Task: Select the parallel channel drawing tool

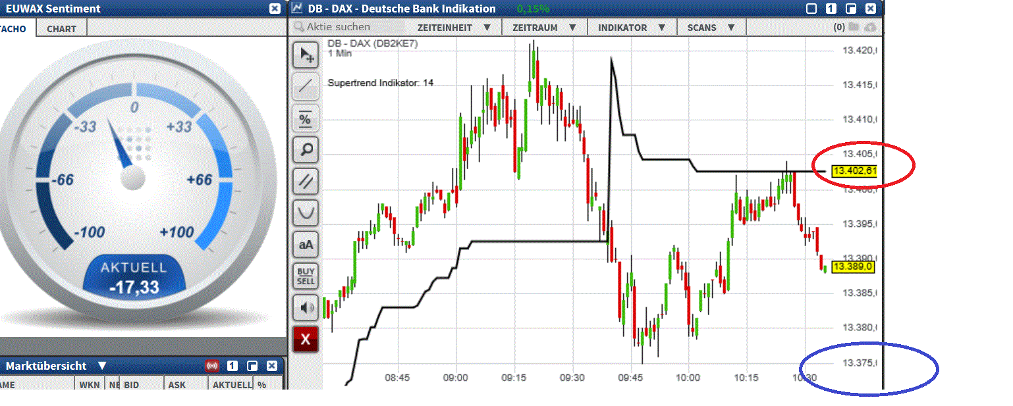Action: click(x=306, y=182)
